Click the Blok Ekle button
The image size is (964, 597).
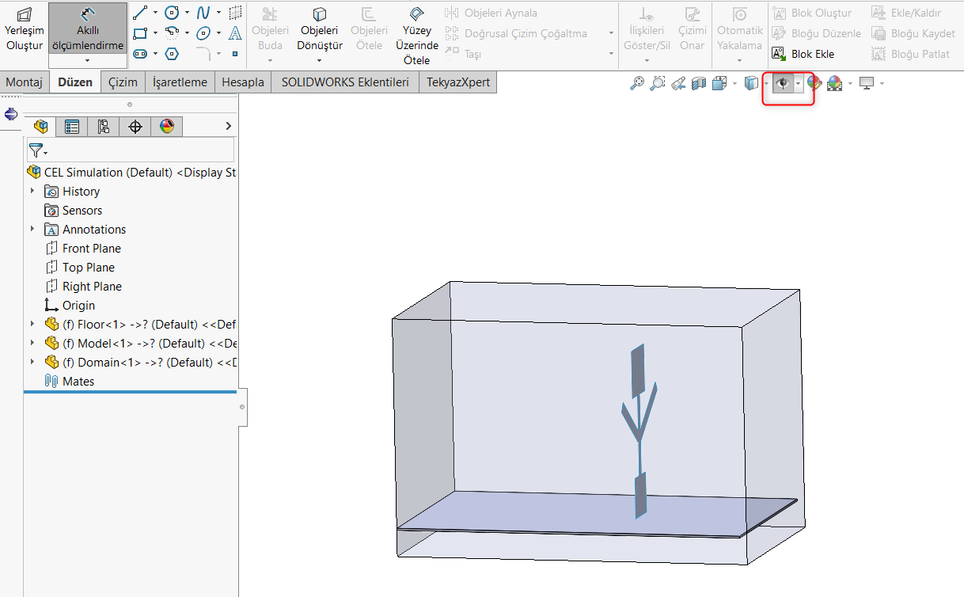(x=803, y=54)
